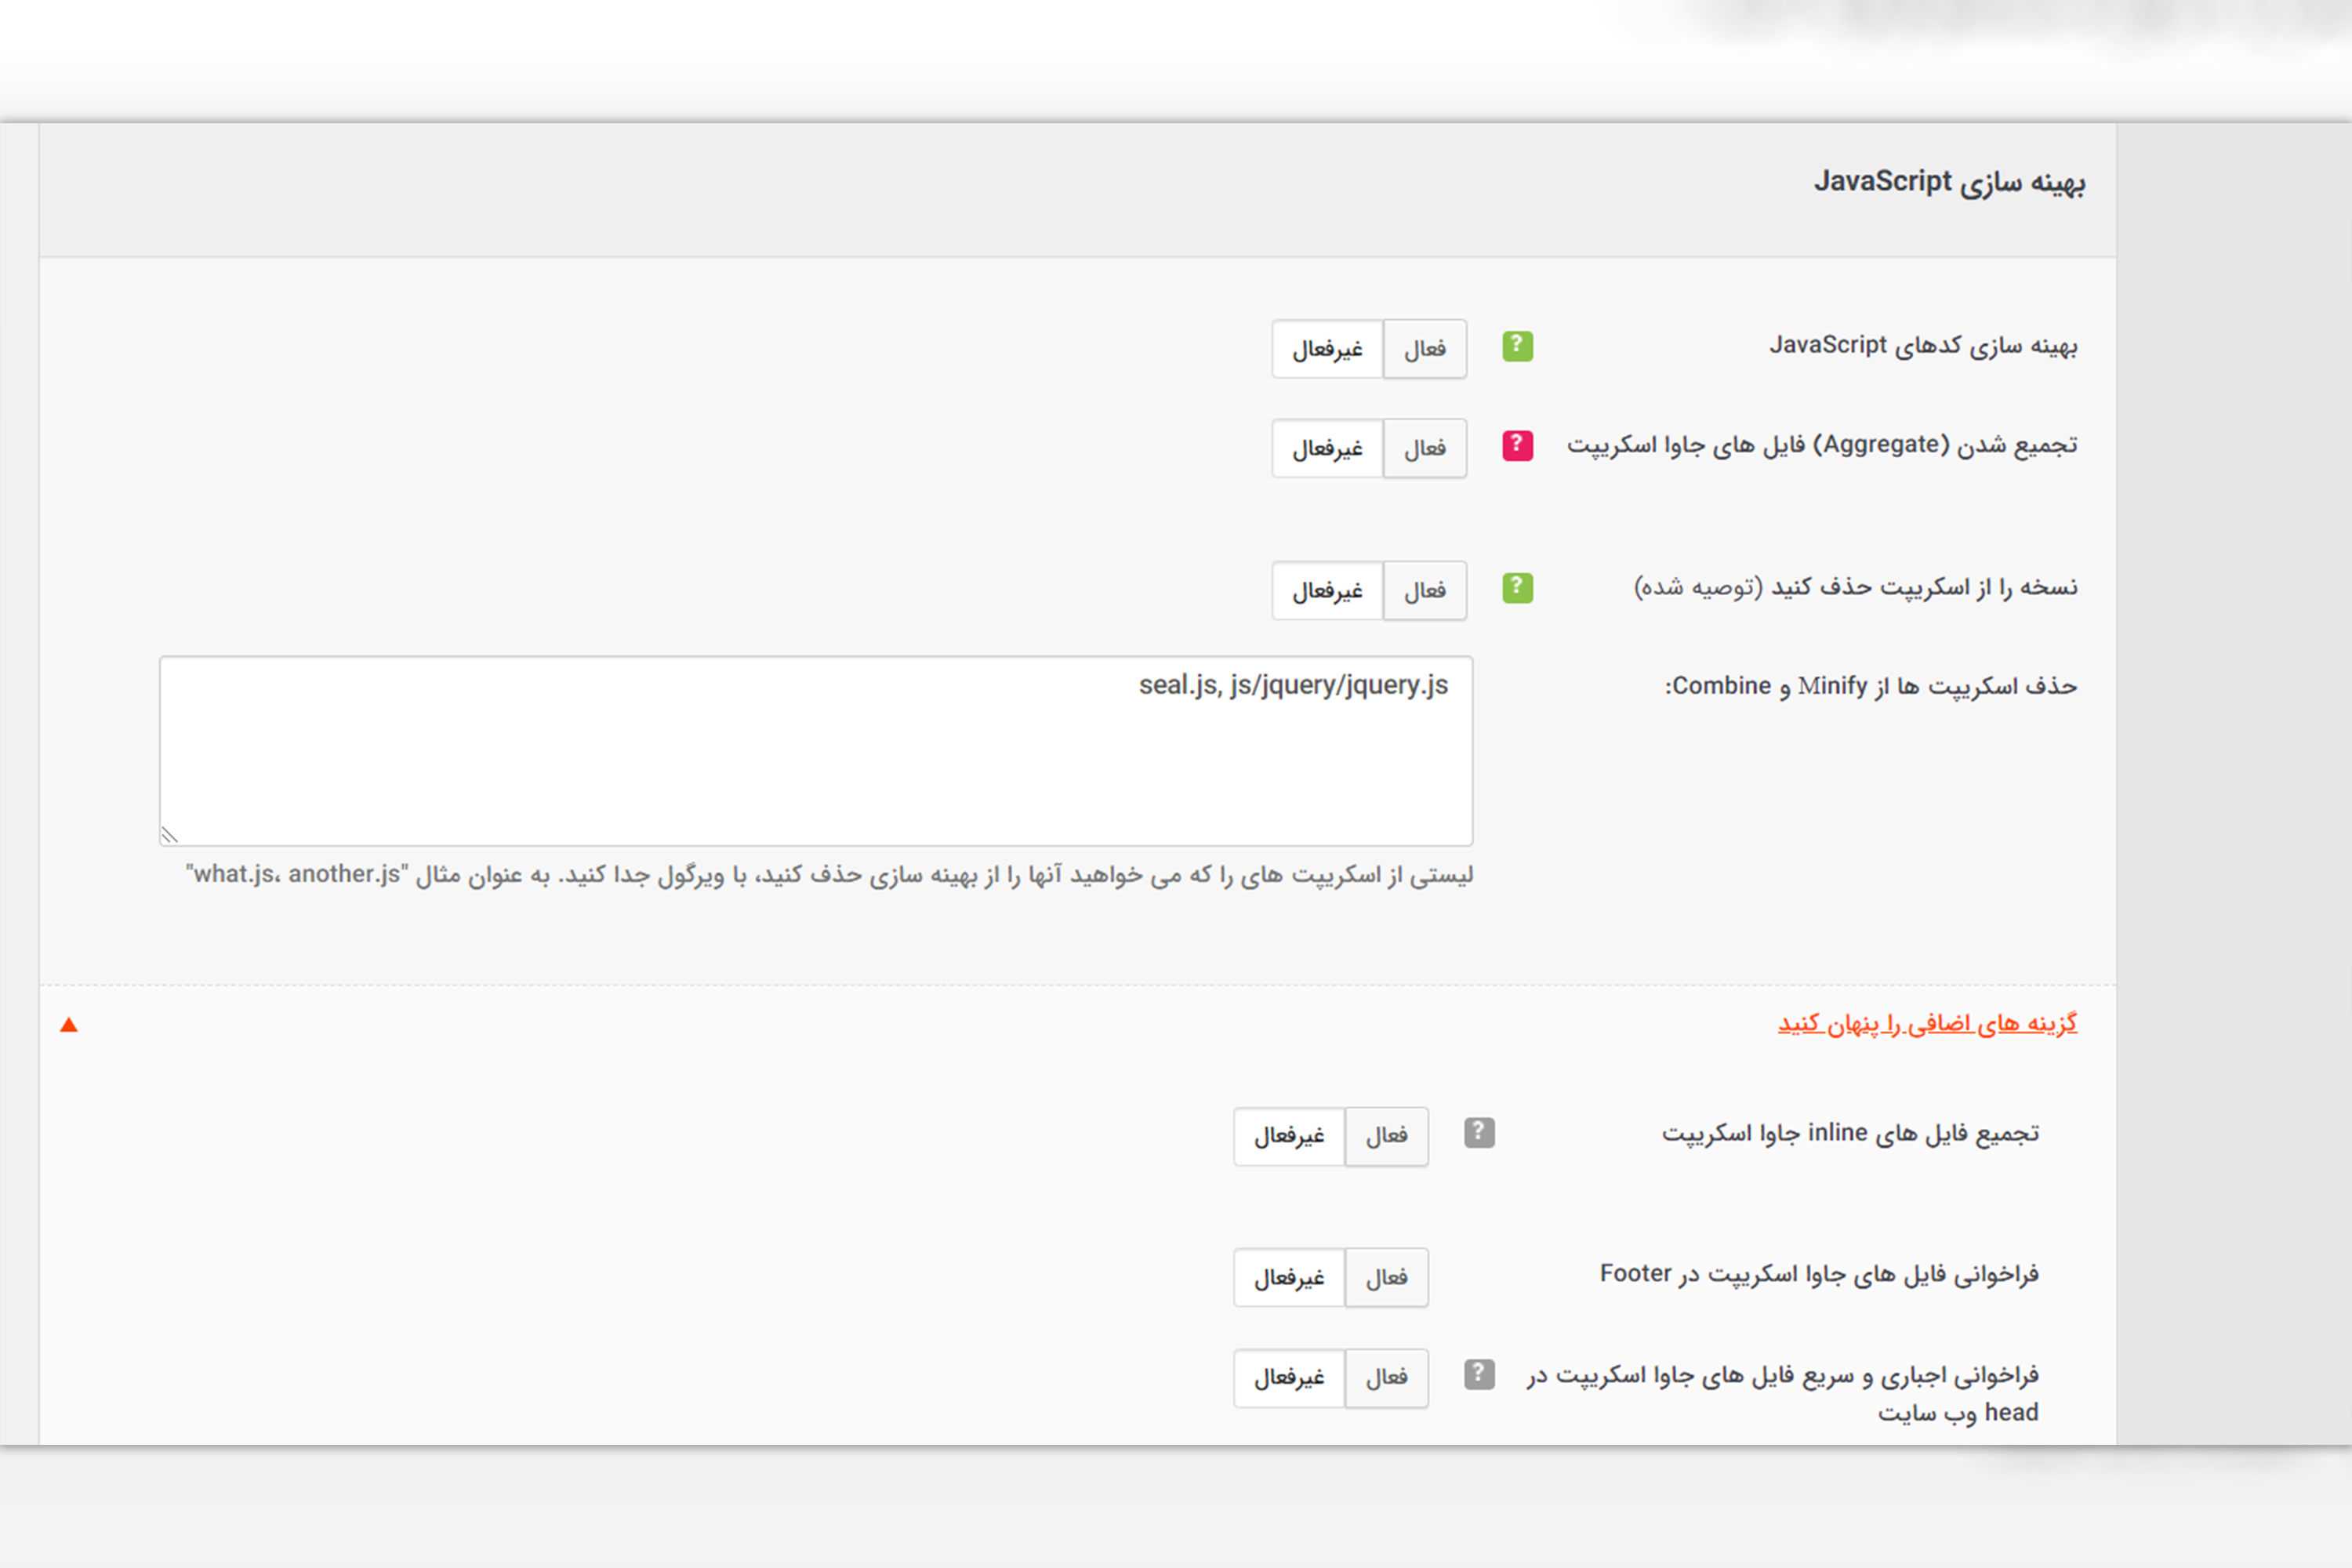Click red help icon beside Aggregate option
The image size is (2352, 1568).
click(1517, 445)
